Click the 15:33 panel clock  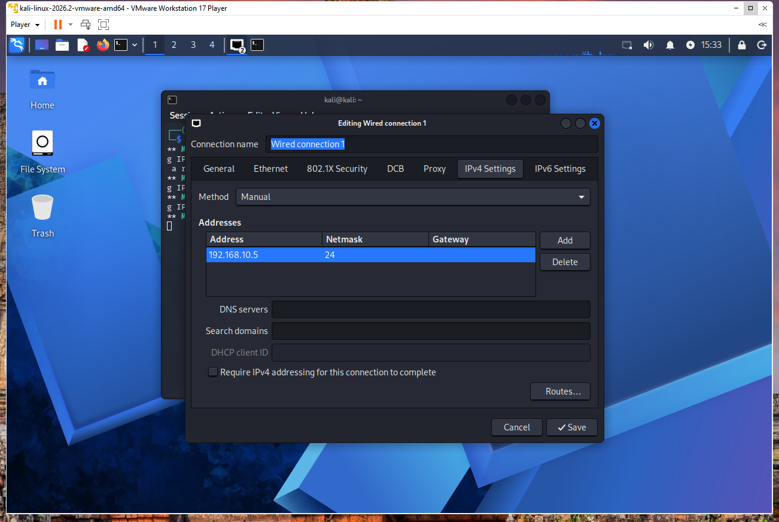point(711,45)
